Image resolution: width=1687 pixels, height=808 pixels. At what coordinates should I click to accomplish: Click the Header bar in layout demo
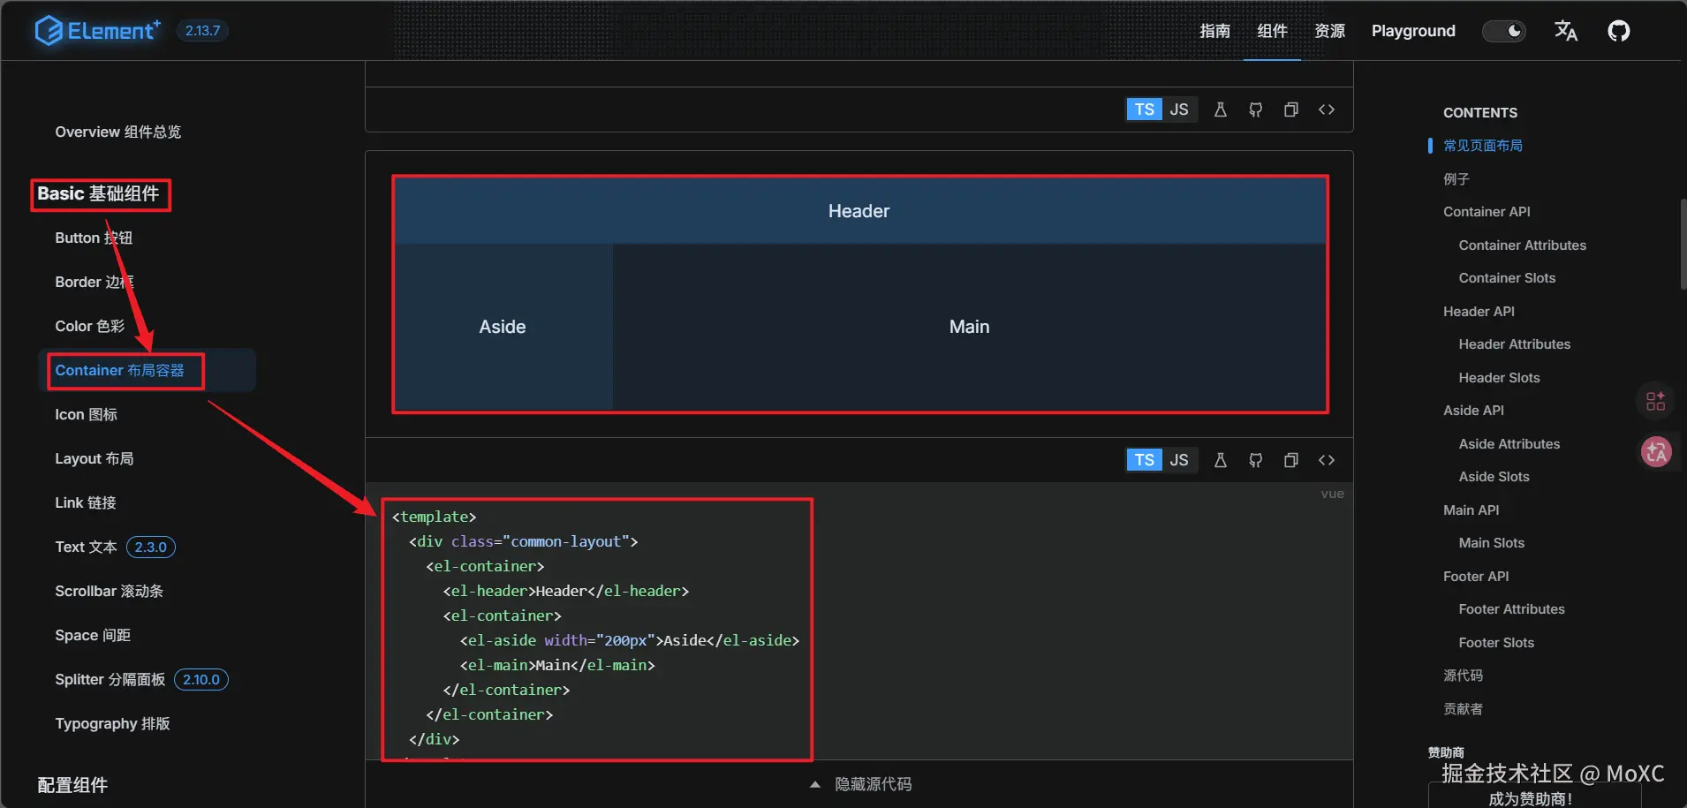coord(859,211)
